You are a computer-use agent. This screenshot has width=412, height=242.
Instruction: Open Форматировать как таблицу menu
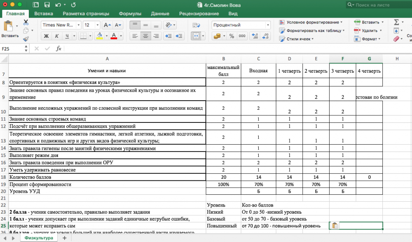(312, 31)
